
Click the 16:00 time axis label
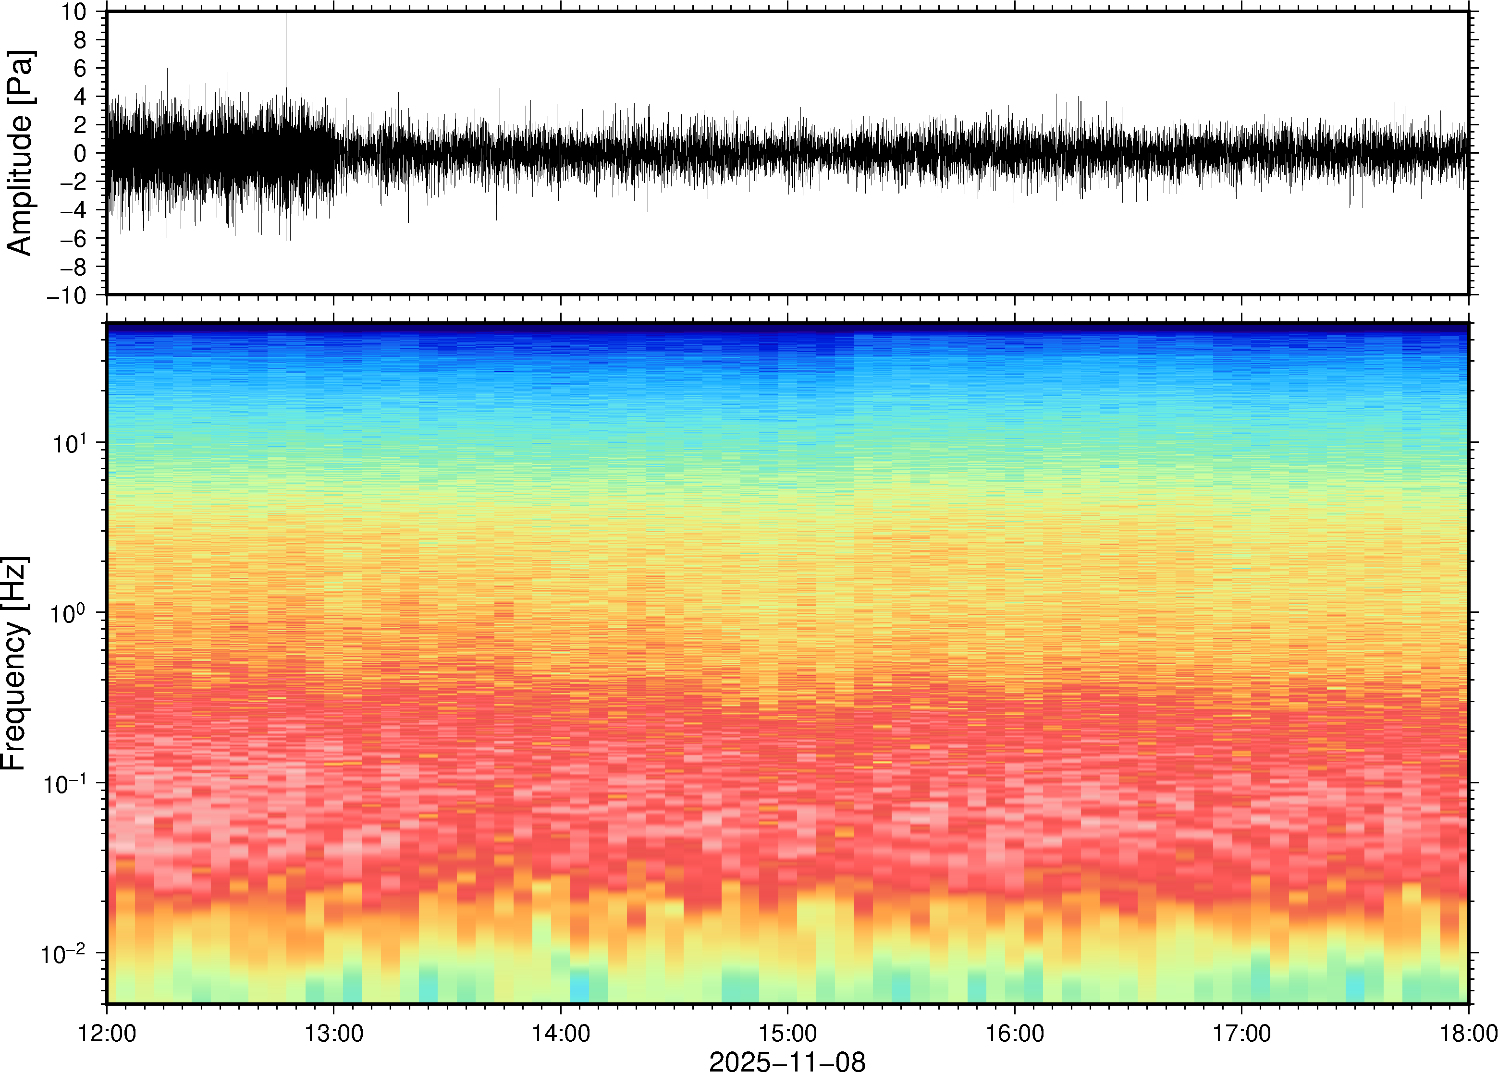point(1014,1033)
